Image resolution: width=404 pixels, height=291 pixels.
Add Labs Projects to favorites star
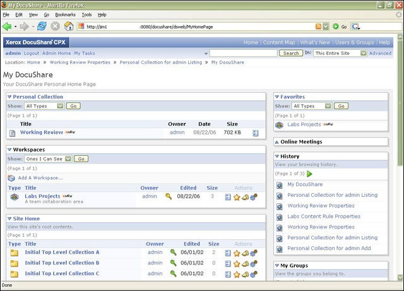[x=237, y=198]
